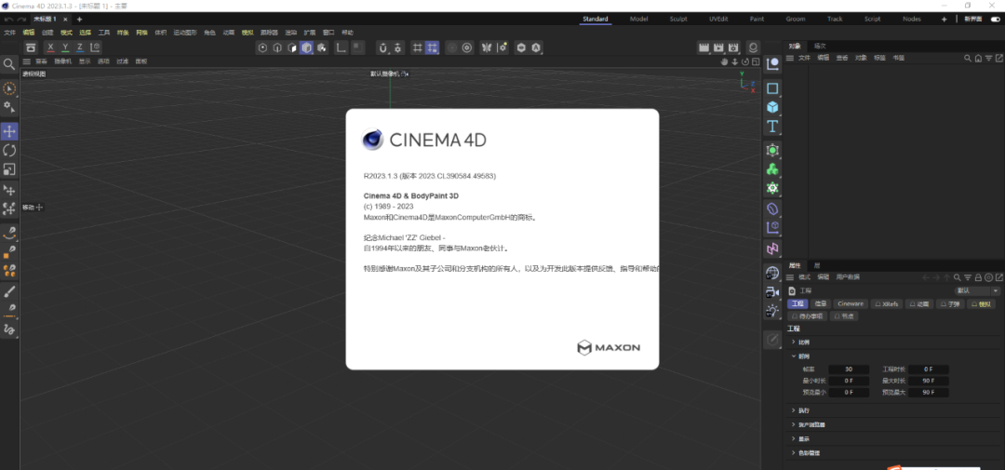This screenshot has width=1005, height=470.
Task: Toggle the Y axis lock
Action: (x=65, y=47)
